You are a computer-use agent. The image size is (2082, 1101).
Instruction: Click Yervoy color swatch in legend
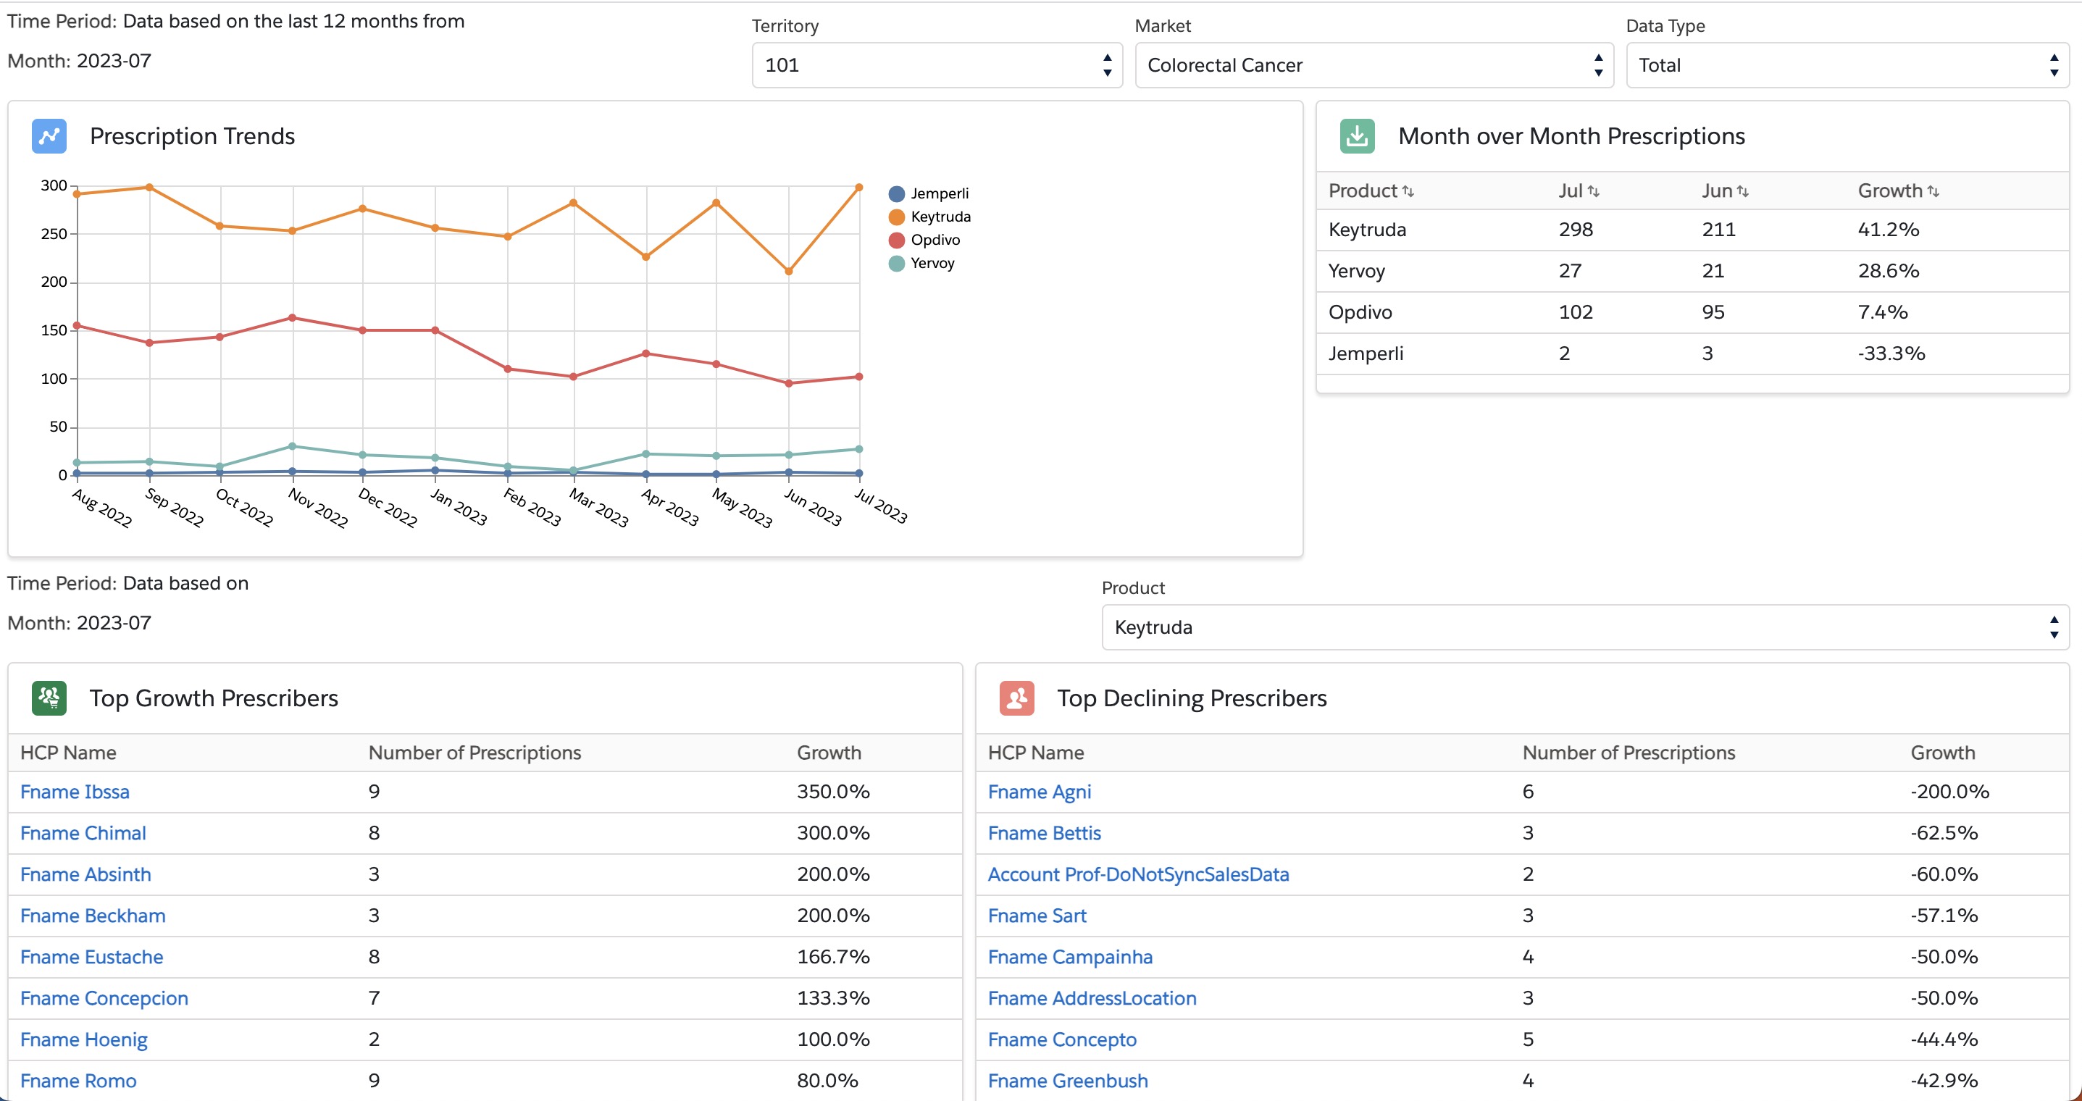[895, 264]
